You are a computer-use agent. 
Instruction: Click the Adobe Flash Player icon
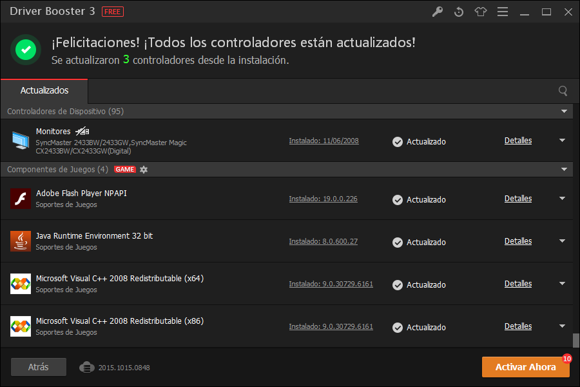coord(21,199)
